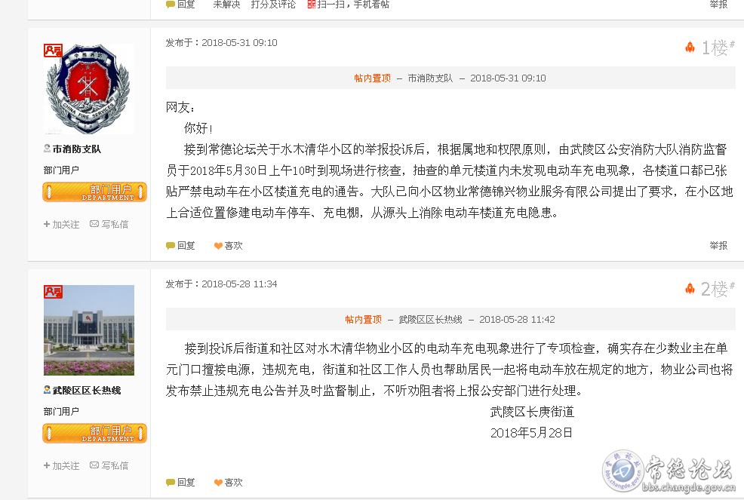The height and width of the screenshot is (500, 744).
Task: Click 帖内置顶 in the 2楼 post banner
Action: pos(363,320)
